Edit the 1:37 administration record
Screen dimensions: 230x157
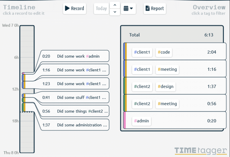75,125
